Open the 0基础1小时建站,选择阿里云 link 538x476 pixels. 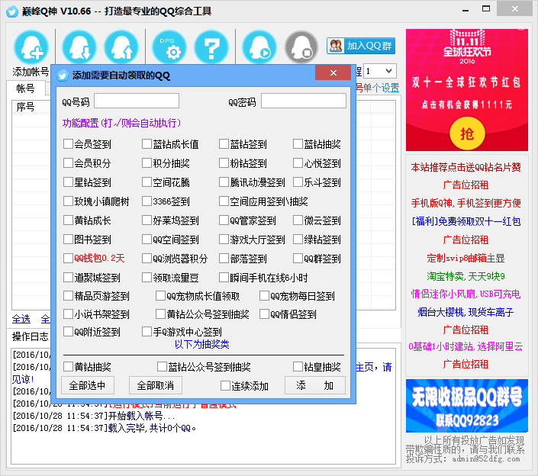[466, 346]
